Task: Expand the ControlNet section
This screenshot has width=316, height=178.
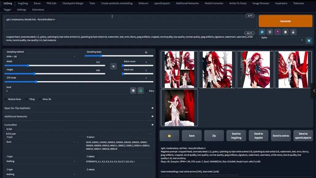Action: click(x=79, y=125)
